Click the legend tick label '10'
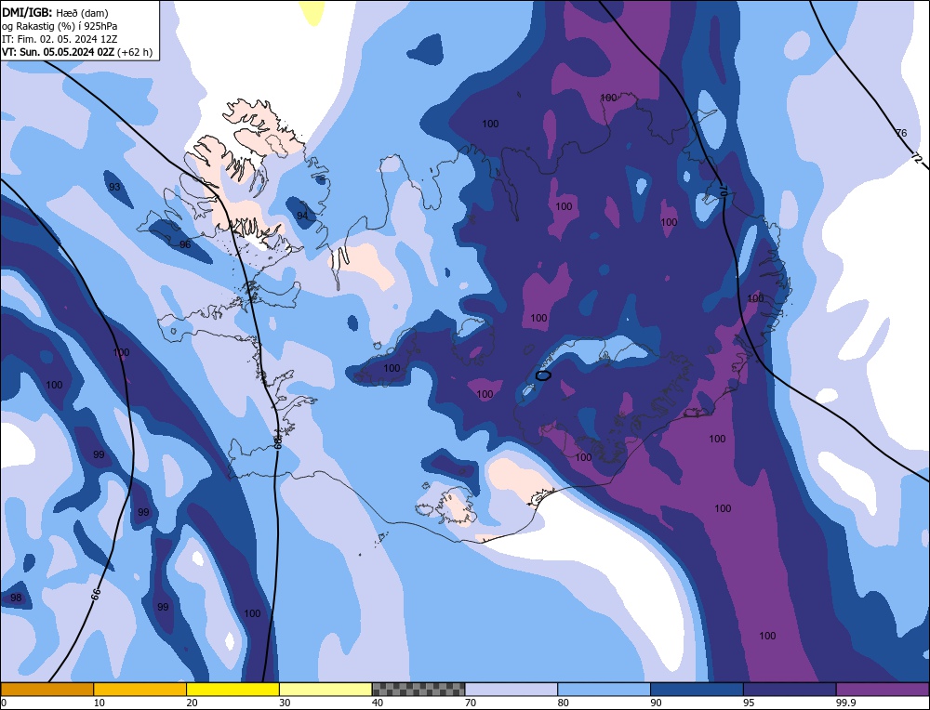 pos(100,703)
